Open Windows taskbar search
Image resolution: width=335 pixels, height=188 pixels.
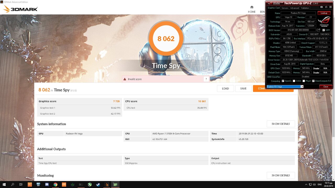point(13,184)
